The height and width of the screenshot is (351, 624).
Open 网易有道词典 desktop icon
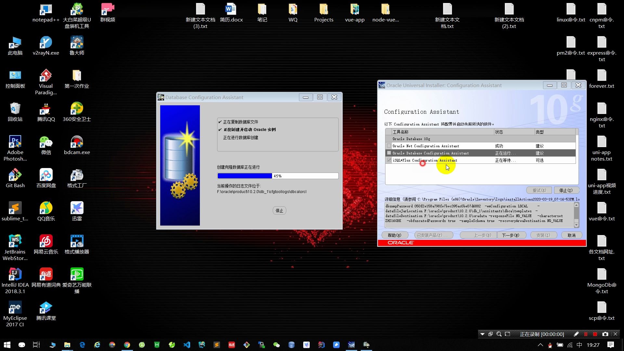click(46, 278)
